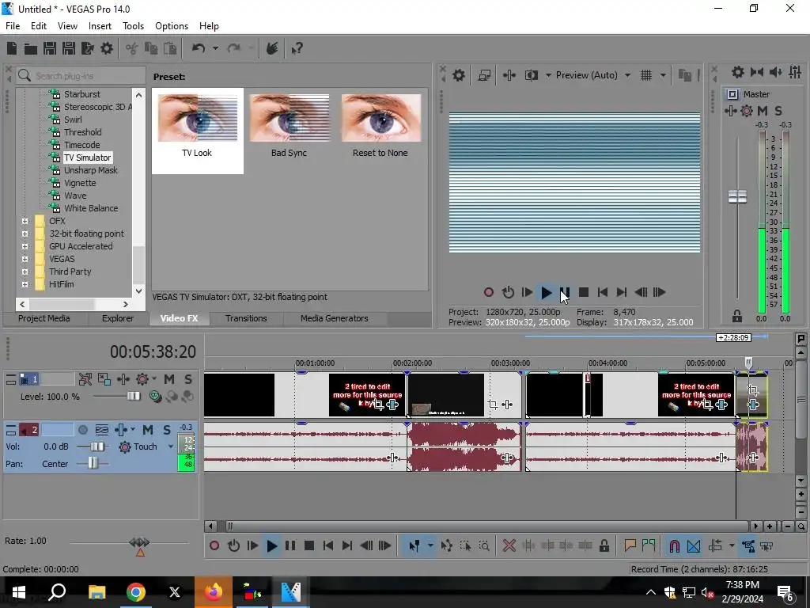This screenshot has height=608, width=810.
Task: Open the Touch automation mode dropdown
Action: tap(171, 446)
